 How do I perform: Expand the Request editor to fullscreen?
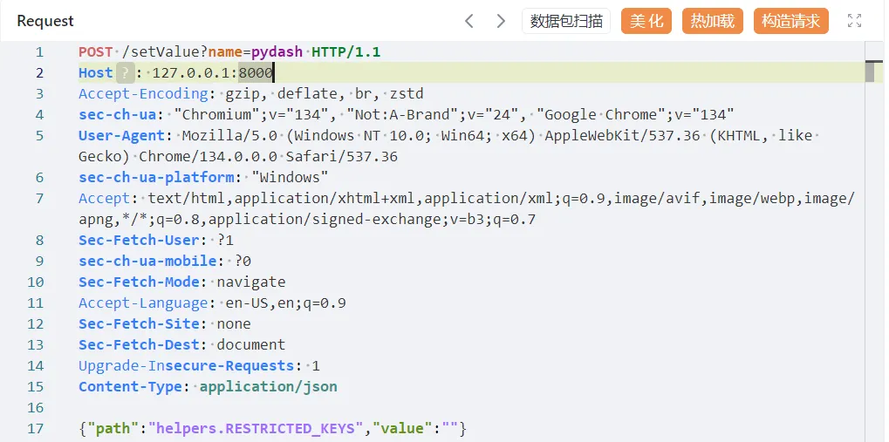[854, 21]
